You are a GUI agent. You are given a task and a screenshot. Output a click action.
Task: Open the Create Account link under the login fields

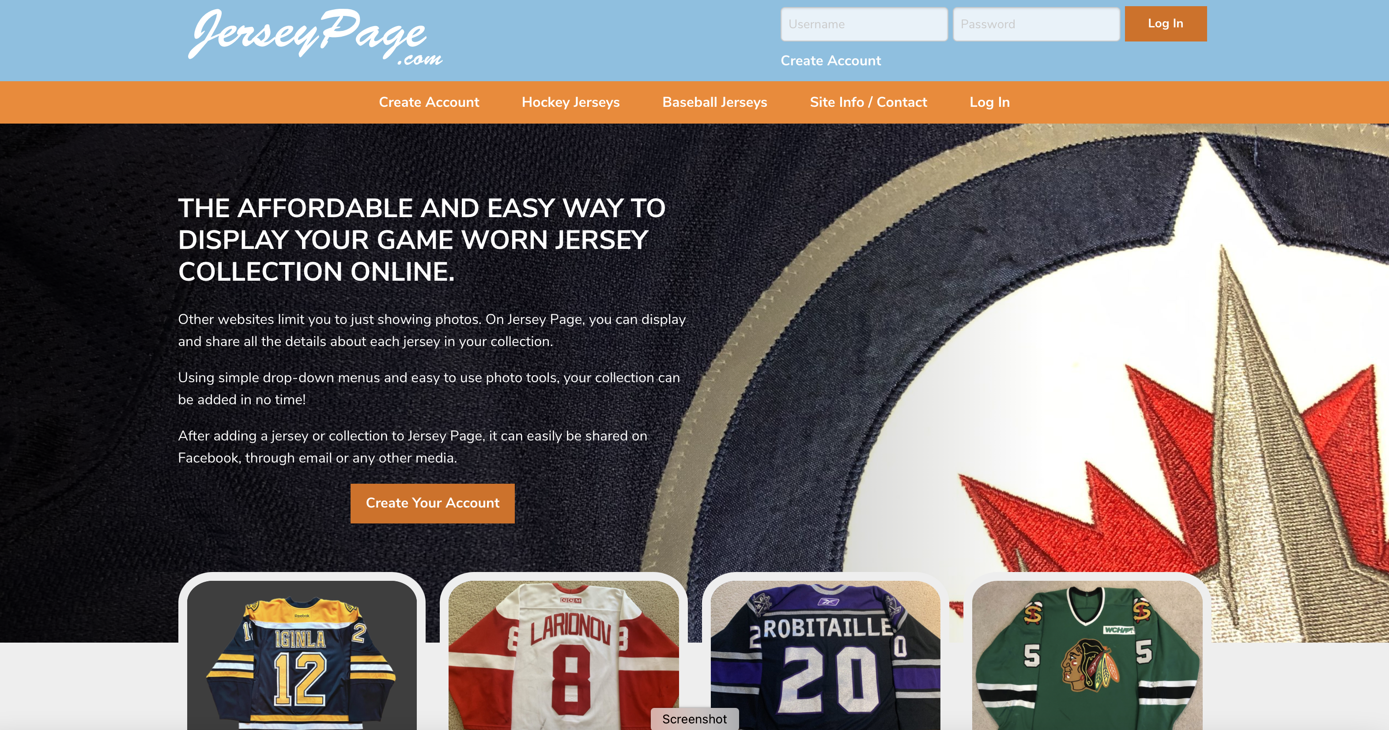pyautogui.click(x=830, y=60)
